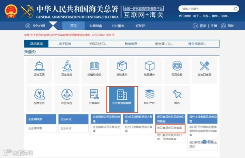
Task: Open the 运输工具 ship icon
Action: [39, 66]
